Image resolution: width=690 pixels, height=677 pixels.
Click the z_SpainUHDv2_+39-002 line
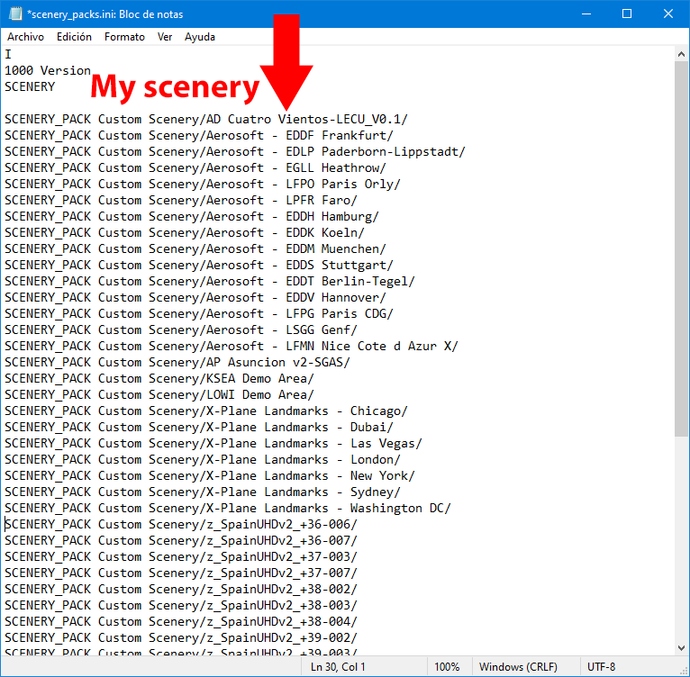181,638
